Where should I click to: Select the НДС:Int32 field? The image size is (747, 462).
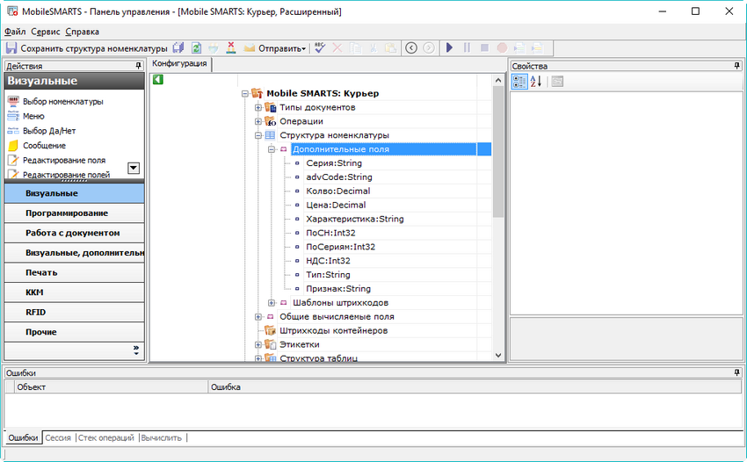tap(329, 261)
